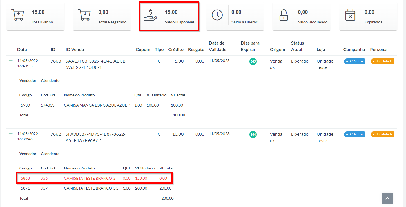The width and height of the screenshot is (406, 207).
Task: Click the green 365 days badge
Action: click(x=253, y=61)
